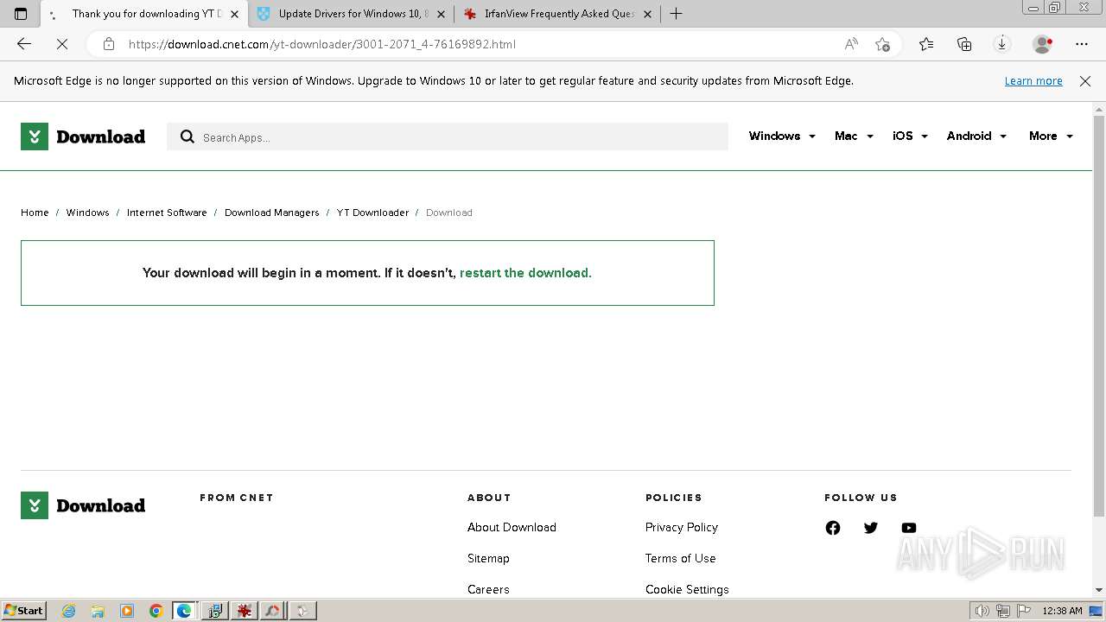Viewport: 1106px width, 622px height.
Task: Expand the More menu dropdown
Action: click(x=1051, y=136)
